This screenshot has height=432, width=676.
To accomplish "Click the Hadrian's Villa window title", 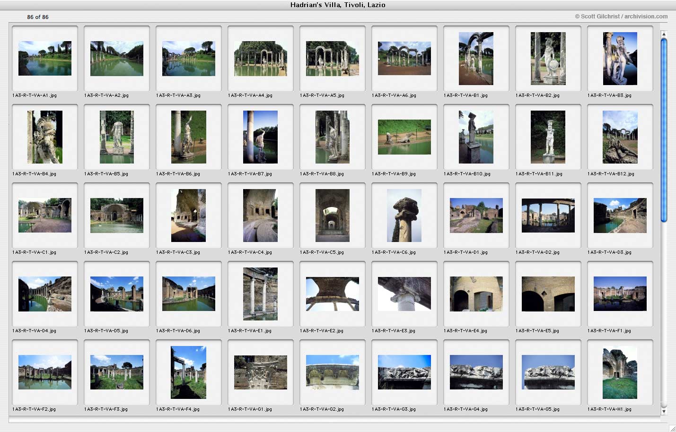I will click(x=338, y=5).
